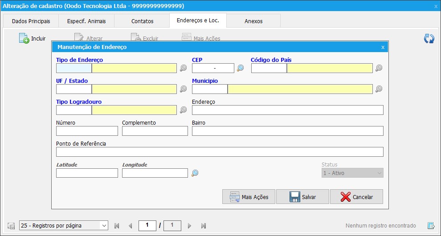Image resolution: width=441 pixels, height=236 pixels.
Task: Go to first page of records
Action: pyautogui.click(x=117, y=226)
